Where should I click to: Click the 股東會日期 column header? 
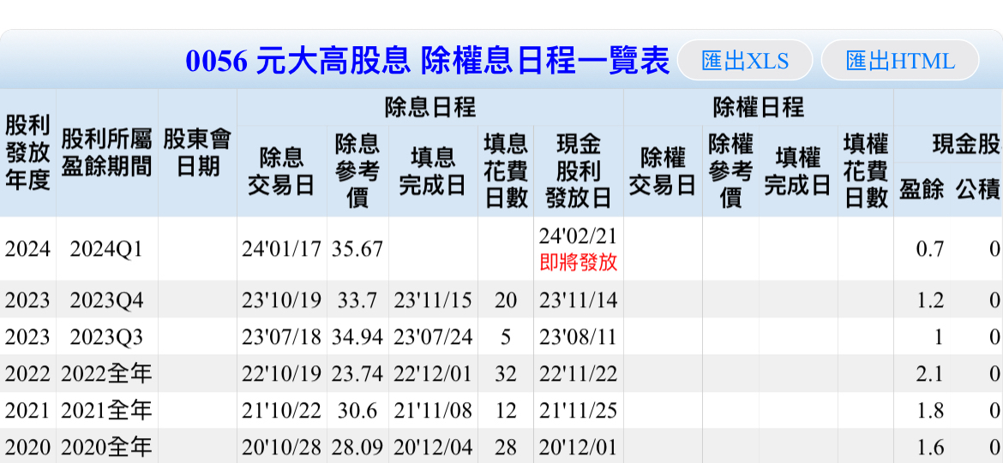(x=197, y=153)
